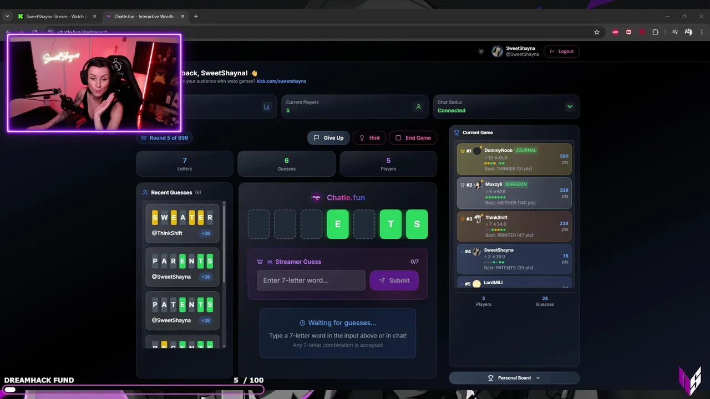Click the crown icon in Round 5 of 999
Screen dimensions: 710x399
[144, 138]
